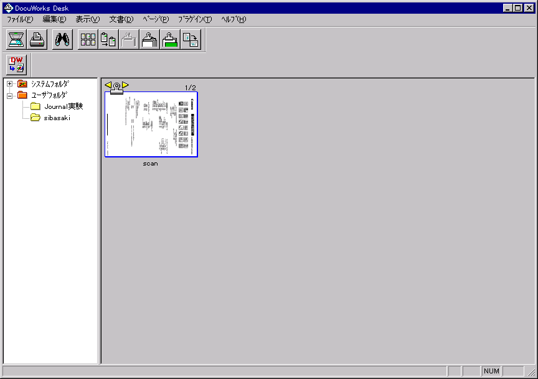Select the sibasaki folder label
This screenshot has width=538, height=379.
pos(57,118)
